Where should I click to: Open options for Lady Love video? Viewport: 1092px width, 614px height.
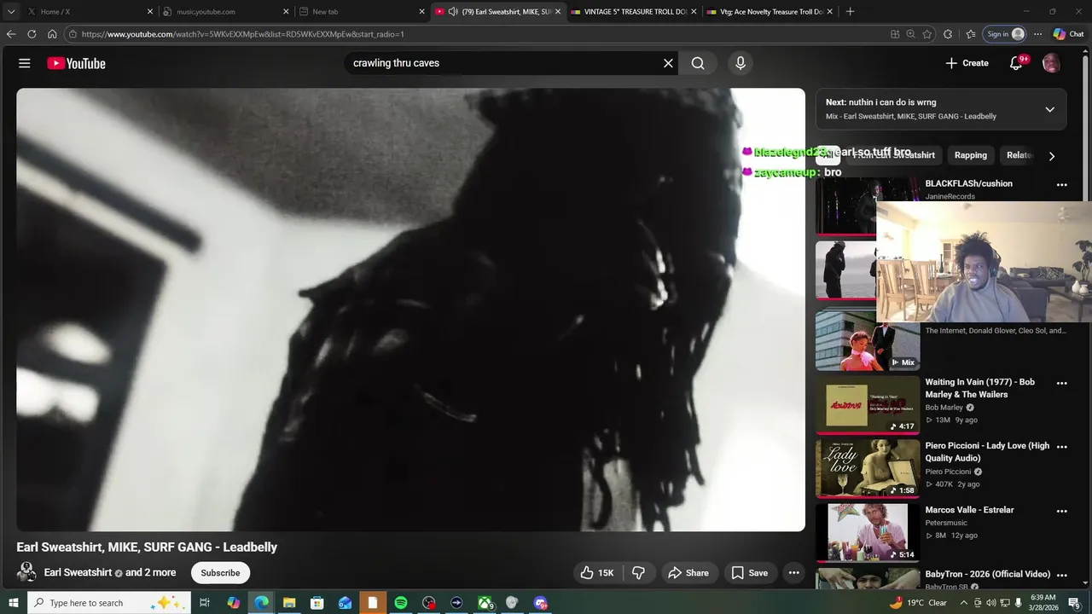point(1061,447)
